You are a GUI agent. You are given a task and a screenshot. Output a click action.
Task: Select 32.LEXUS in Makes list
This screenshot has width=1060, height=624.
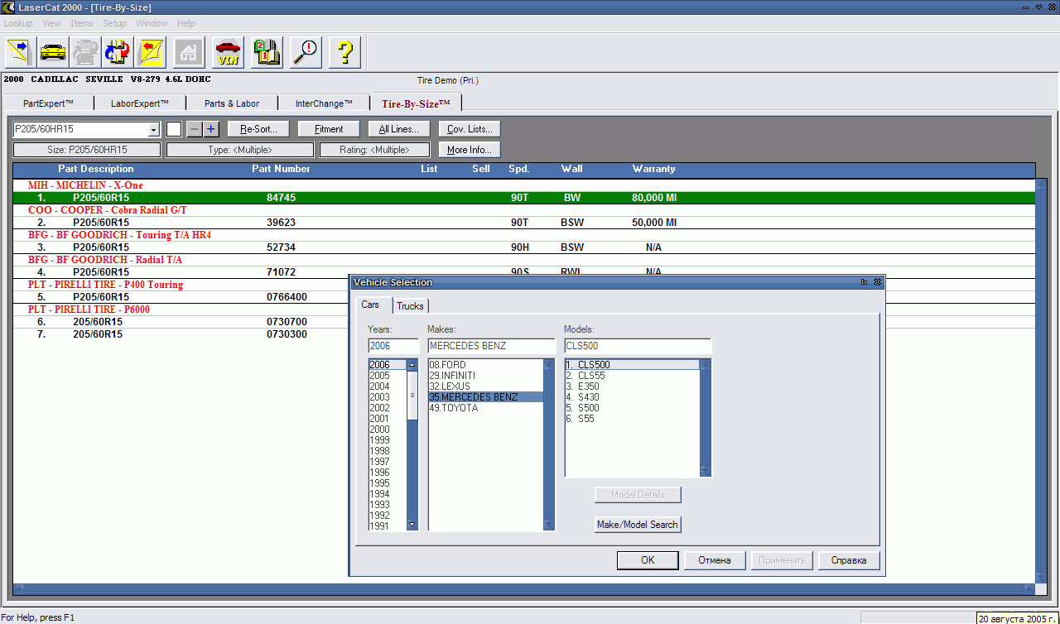tap(485, 386)
